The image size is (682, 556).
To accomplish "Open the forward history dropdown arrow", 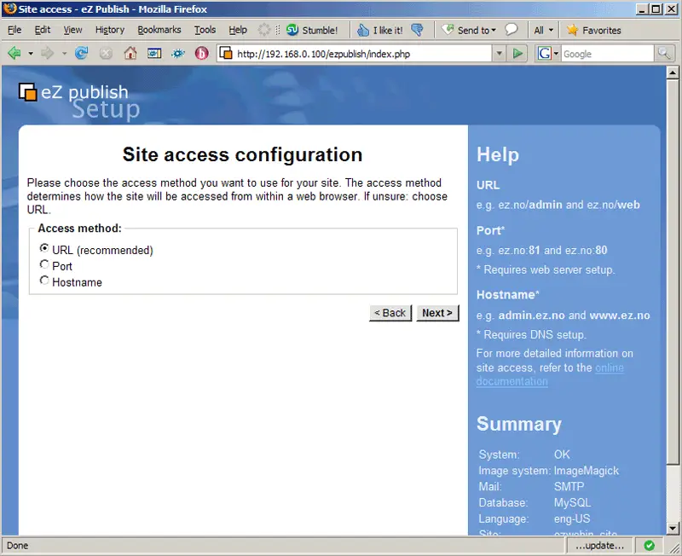I will (x=64, y=54).
